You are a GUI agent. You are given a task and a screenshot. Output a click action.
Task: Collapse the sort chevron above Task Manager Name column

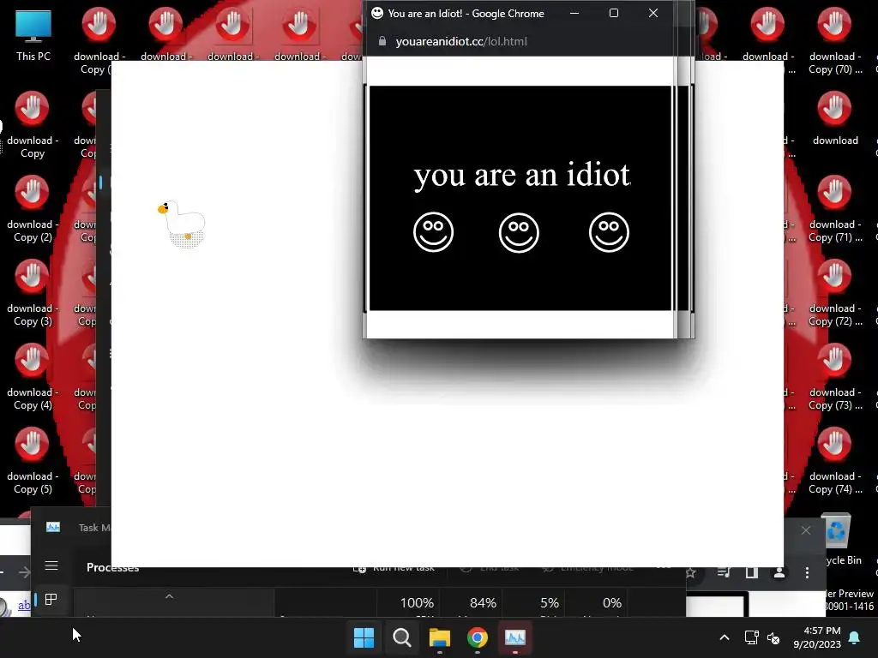click(x=169, y=596)
